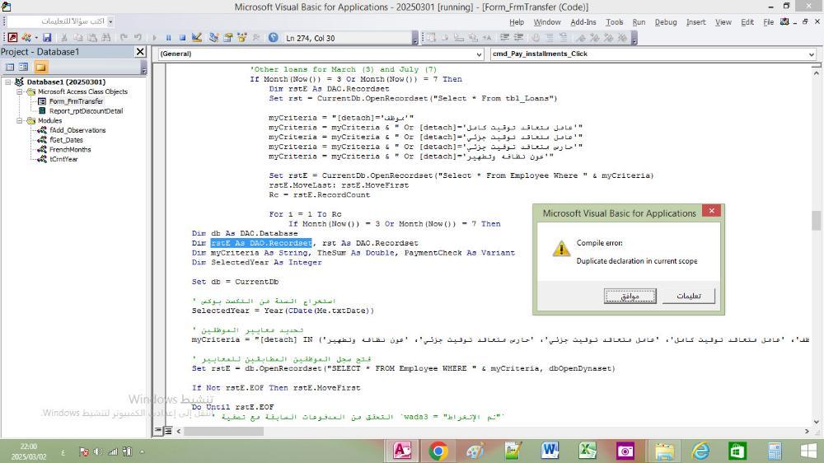Click تعليمات (Help) in compile error dialog
Viewport: 824px width, 463px height.
(689, 296)
